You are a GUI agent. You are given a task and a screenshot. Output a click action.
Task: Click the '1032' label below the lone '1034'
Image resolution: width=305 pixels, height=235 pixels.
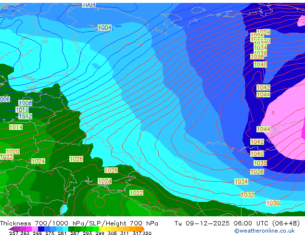(x=248, y=195)
